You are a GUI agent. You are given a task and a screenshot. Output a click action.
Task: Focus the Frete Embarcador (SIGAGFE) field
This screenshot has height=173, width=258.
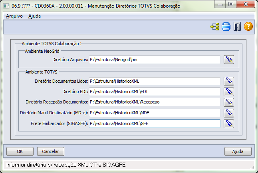[155, 123]
